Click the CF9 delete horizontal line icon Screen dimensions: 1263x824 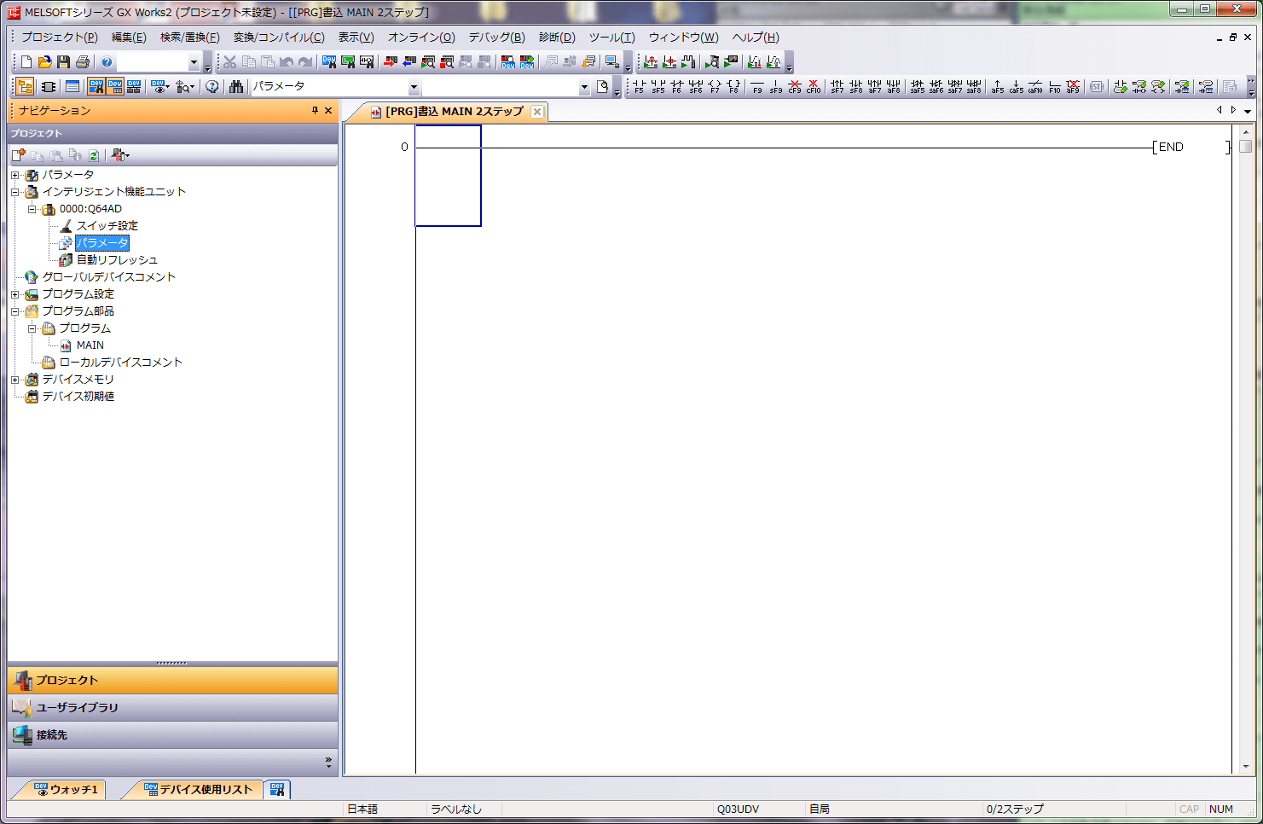(x=795, y=86)
